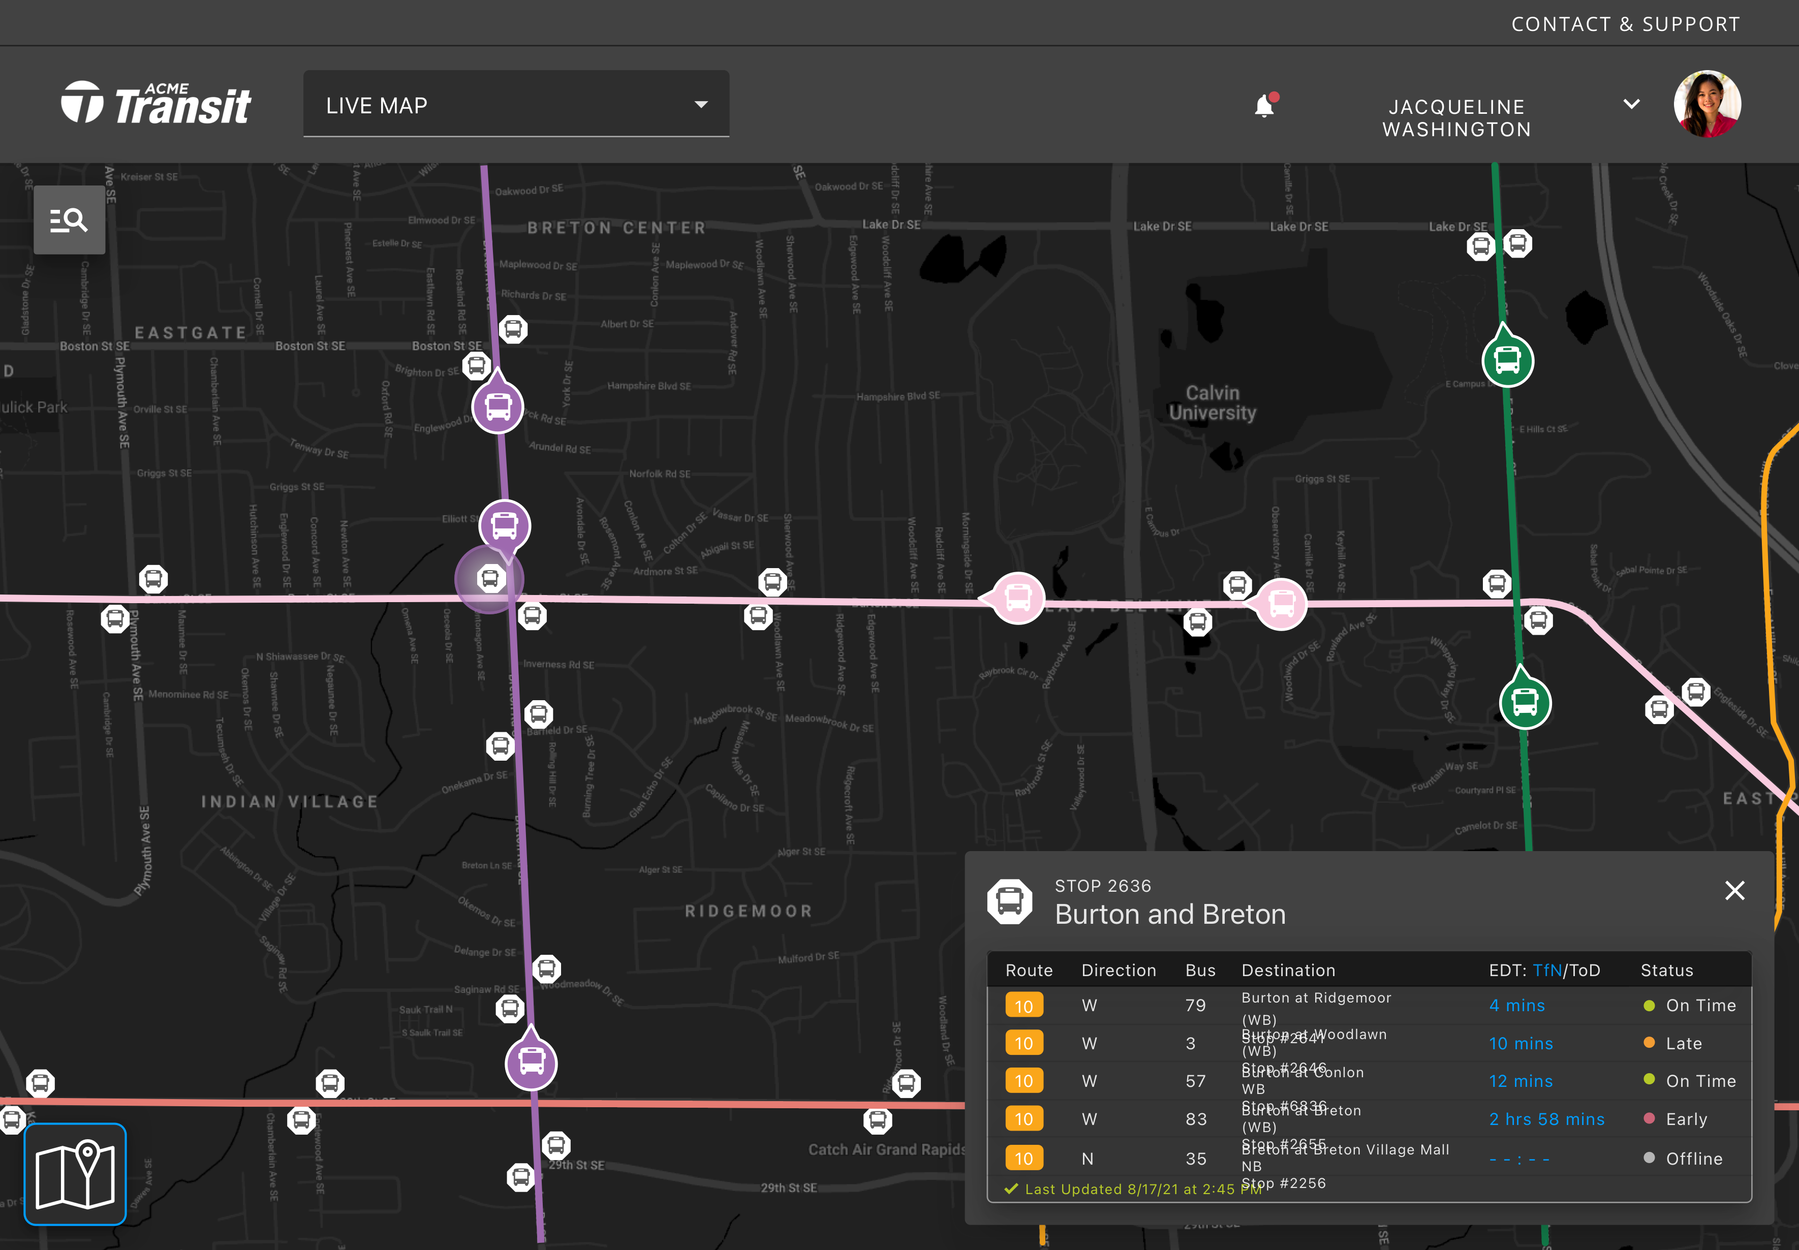Select the purple bus above Burton intersection
Viewport: 1799px width, 1250px height.
pos(505,525)
